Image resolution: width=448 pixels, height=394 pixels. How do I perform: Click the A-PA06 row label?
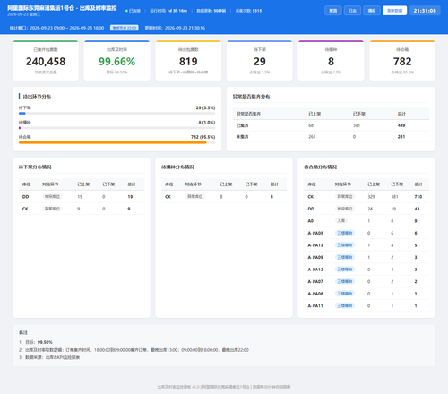pos(315,294)
